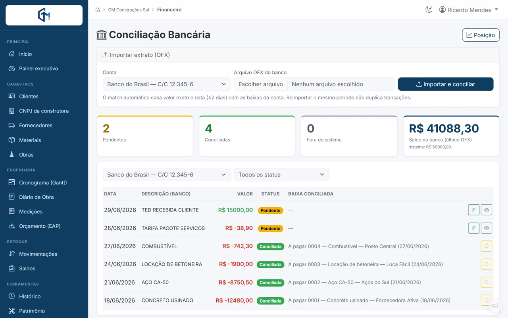508x318 pixels.
Task: Open the Ricardo Mendes user menu
Action: point(468,10)
